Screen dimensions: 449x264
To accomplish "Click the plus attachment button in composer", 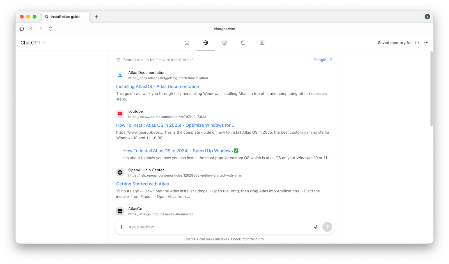I will pos(122,227).
